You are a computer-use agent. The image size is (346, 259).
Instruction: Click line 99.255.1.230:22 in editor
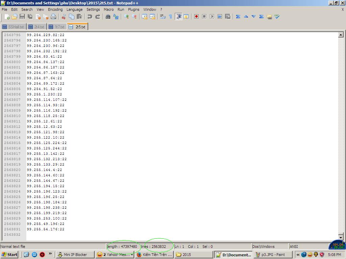[x=44, y=94]
